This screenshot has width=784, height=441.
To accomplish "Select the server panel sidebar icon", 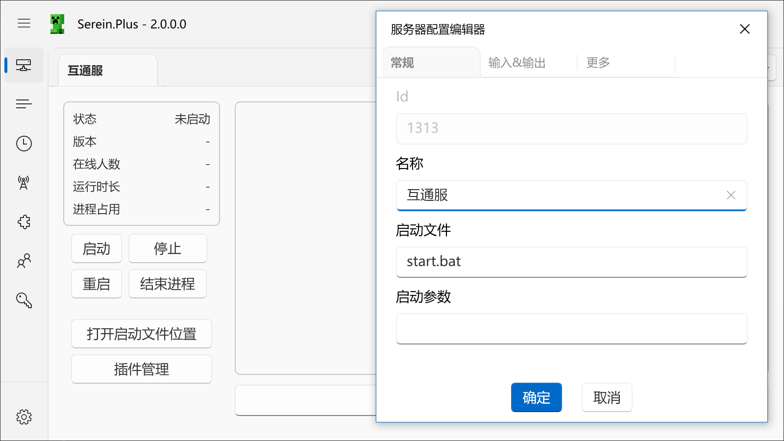I will pyautogui.click(x=24, y=65).
